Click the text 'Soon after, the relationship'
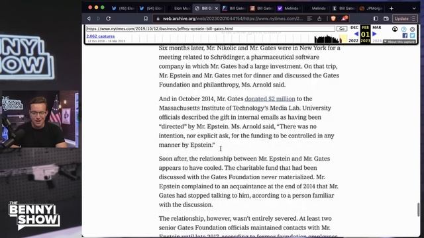424x238 pixels. [x=196, y=159]
